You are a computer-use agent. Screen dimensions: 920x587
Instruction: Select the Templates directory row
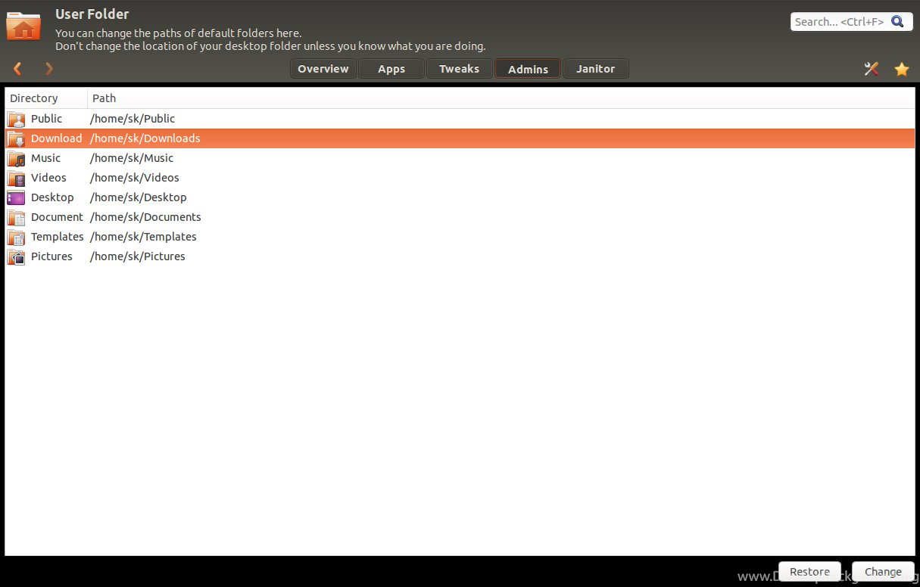click(x=57, y=237)
